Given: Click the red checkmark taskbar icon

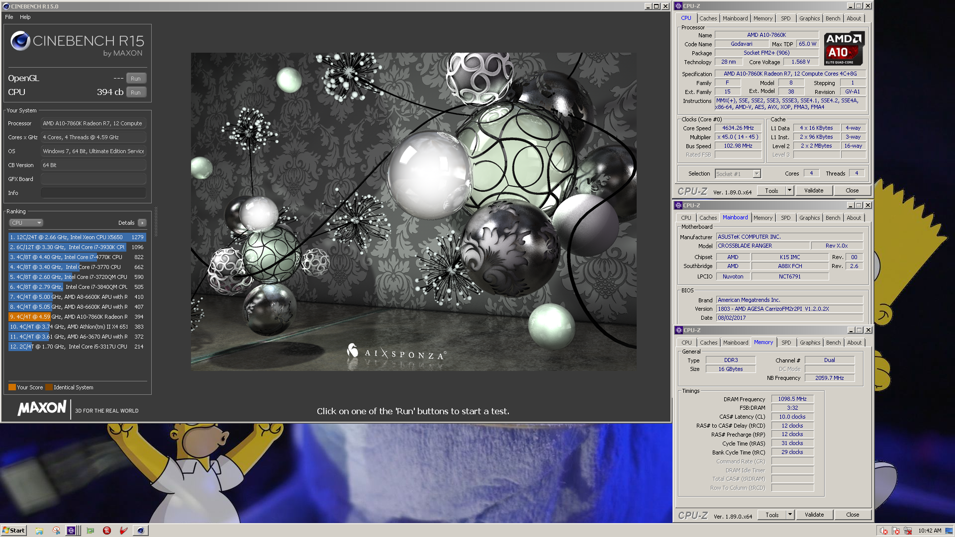Looking at the screenshot, I should [124, 531].
